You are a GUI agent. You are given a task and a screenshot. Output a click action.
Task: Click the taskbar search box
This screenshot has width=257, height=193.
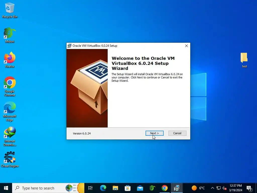click(x=48, y=188)
